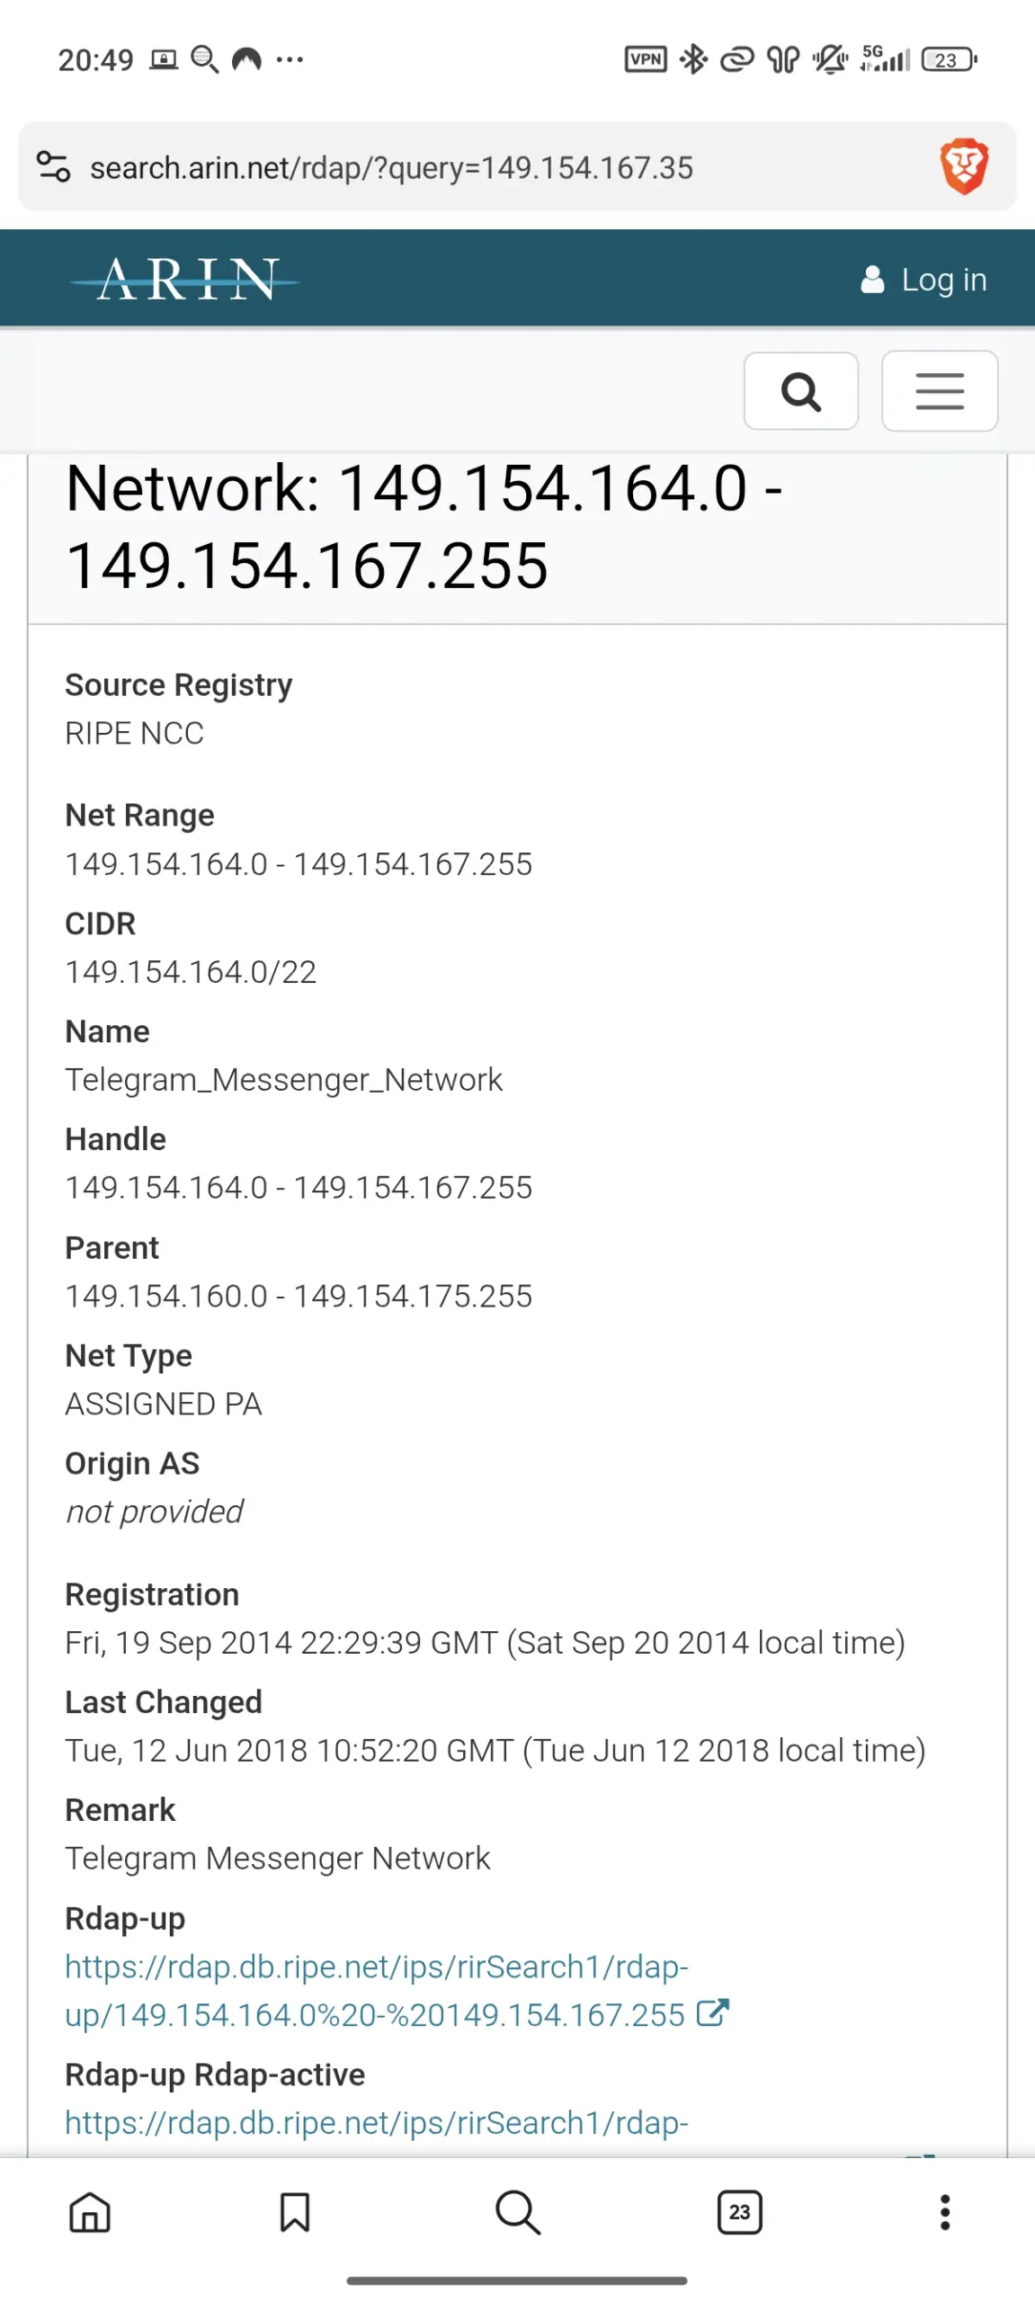This screenshot has width=1035, height=2302.
Task: Click the Log in link
Action: [943, 280]
